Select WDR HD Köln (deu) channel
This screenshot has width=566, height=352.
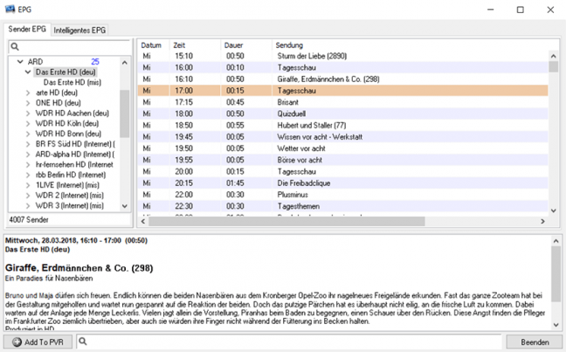coord(66,123)
